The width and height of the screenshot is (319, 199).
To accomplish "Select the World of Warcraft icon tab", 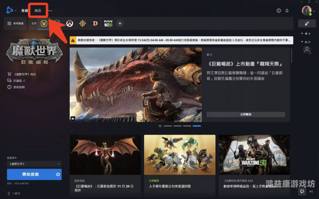I will pos(44,23).
